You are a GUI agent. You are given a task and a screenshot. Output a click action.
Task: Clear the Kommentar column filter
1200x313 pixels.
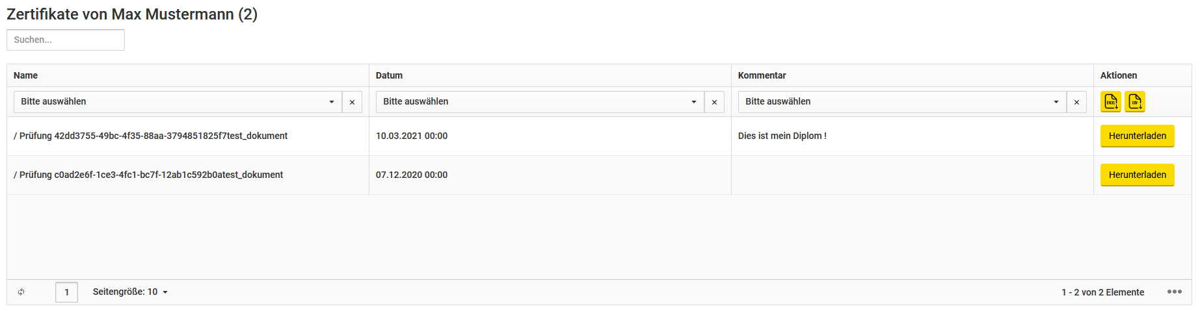pyautogui.click(x=1076, y=102)
